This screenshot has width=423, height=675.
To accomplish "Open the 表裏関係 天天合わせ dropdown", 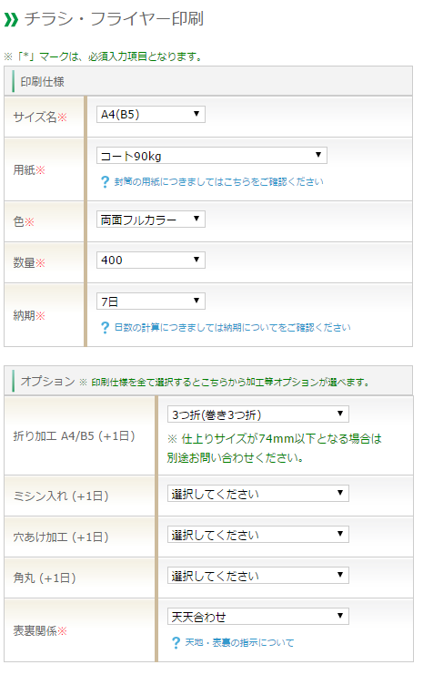I will [258, 616].
